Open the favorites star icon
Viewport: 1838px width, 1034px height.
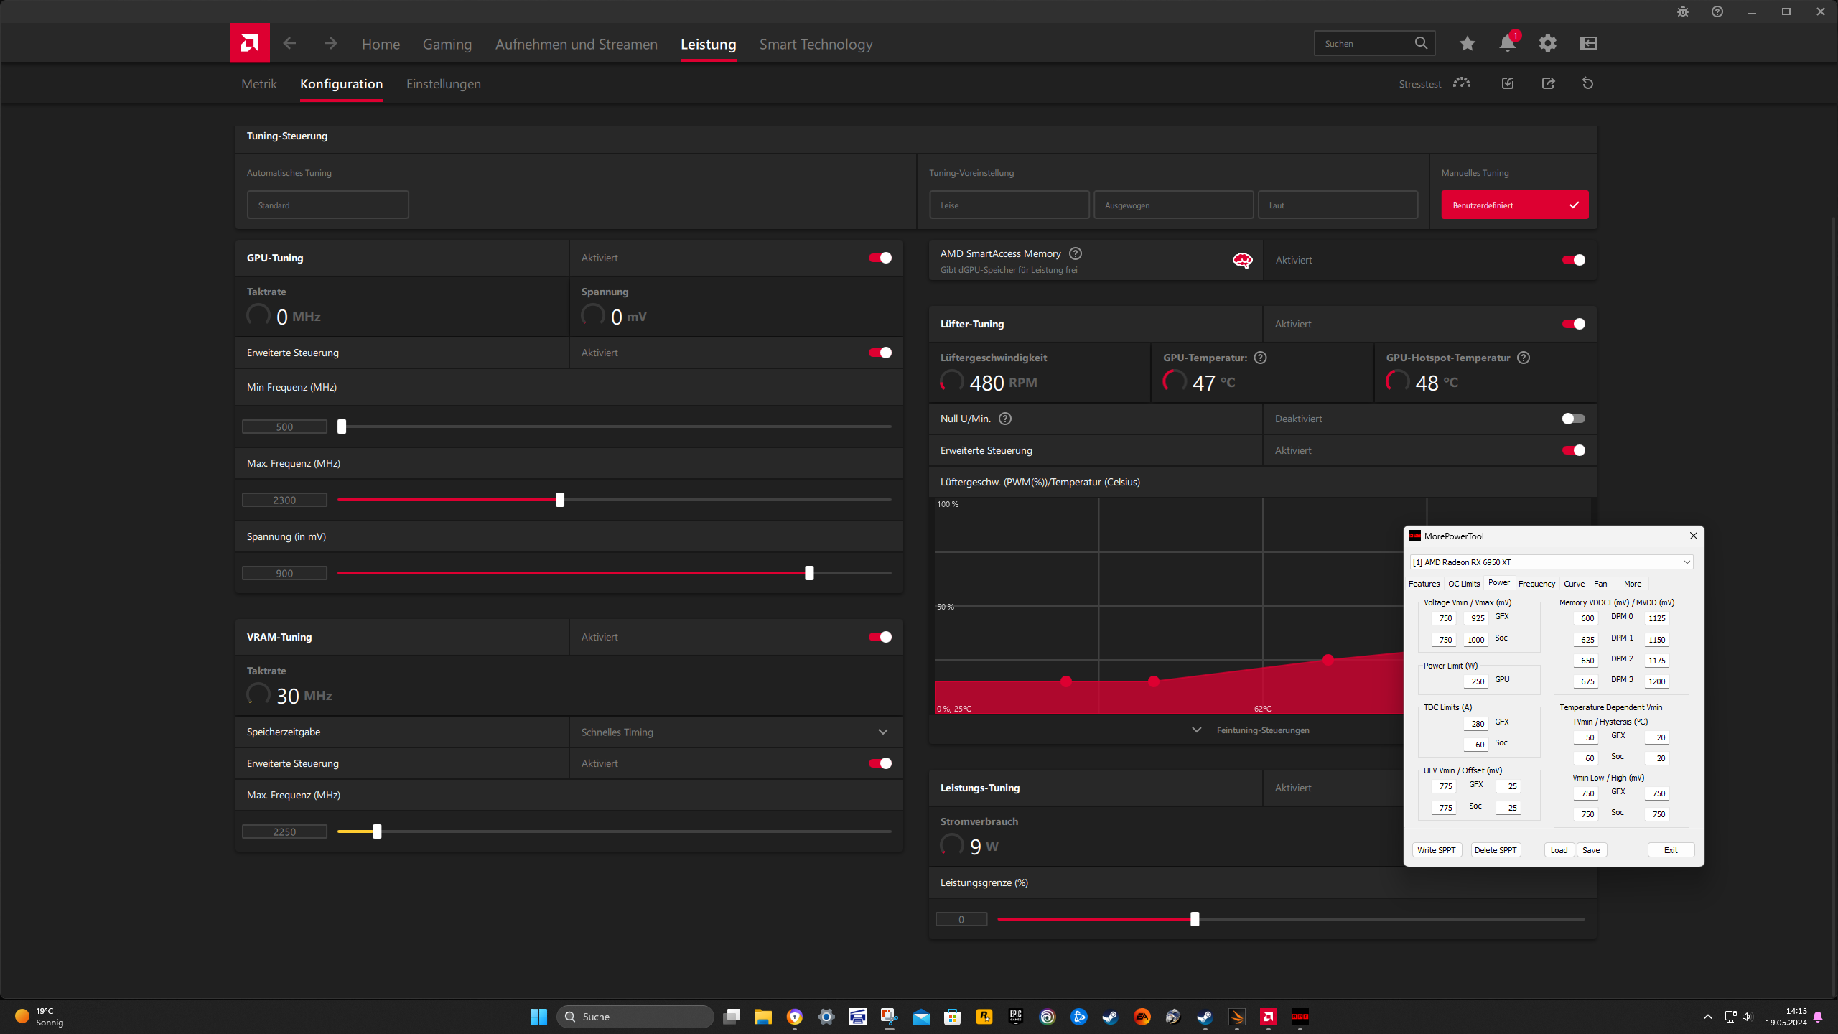click(1467, 43)
